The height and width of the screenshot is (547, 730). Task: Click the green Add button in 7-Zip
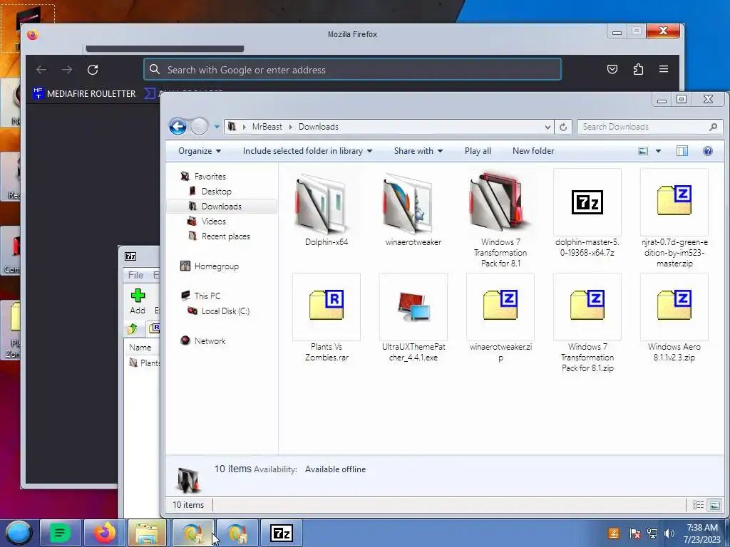138,301
